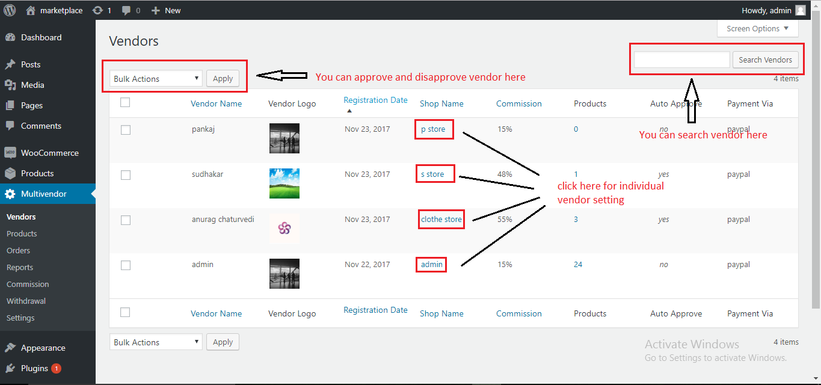Click the Search Vendors button
This screenshot has width=821, height=385.
point(765,60)
